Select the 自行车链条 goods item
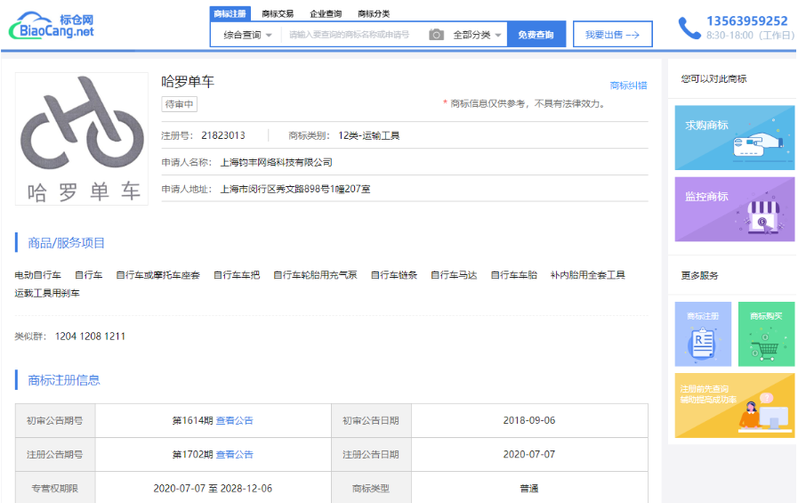The image size is (798, 503). tap(394, 275)
